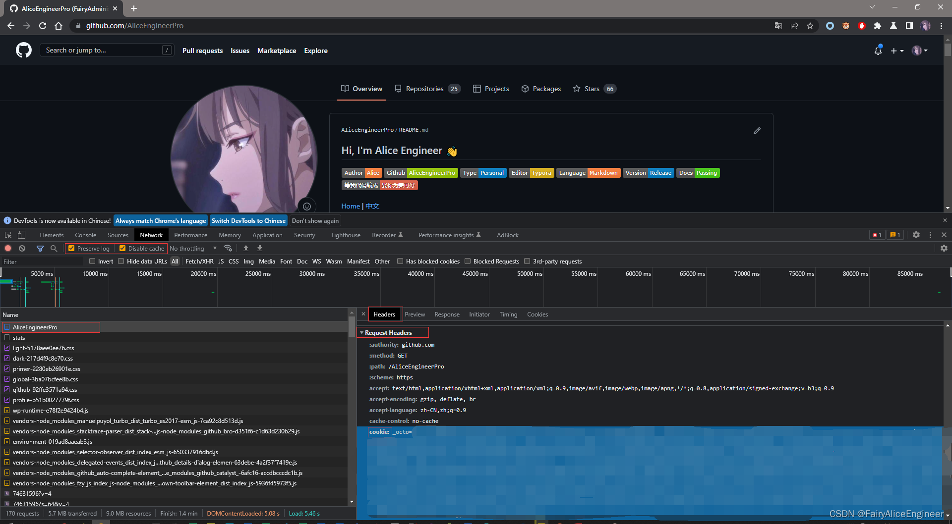Open DevTools customize three-dot menu
This screenshot has height=524, width=952.
[930, 235]
